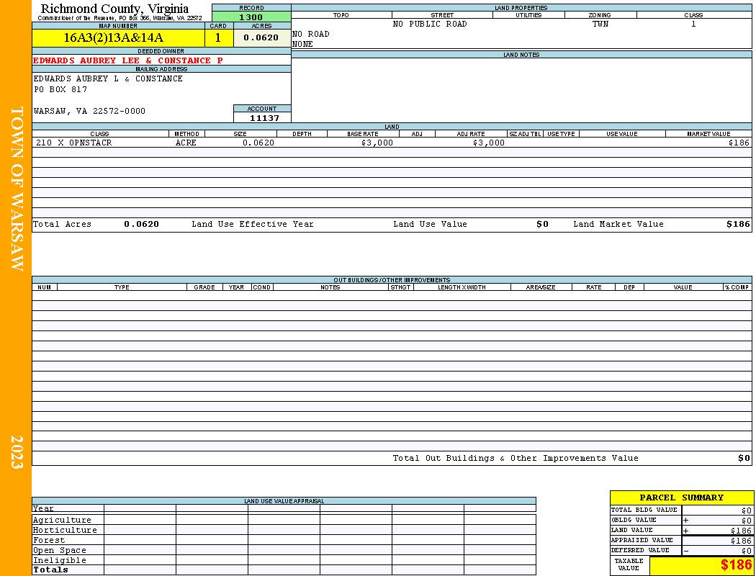Click land class 210 X OPNSTACR
Screen dimensions: 756x576
pyautogui.click(x=73, y=143)
